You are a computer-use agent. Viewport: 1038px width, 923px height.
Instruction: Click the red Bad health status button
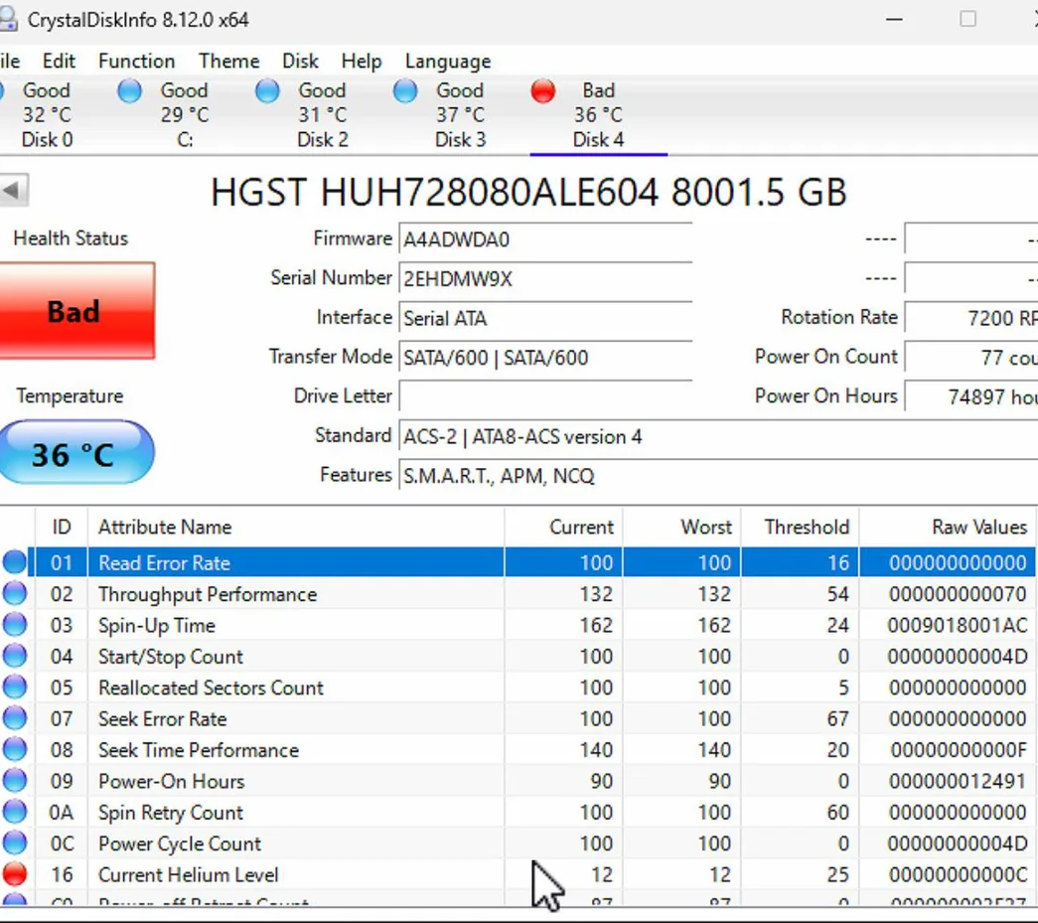[76, 311]
